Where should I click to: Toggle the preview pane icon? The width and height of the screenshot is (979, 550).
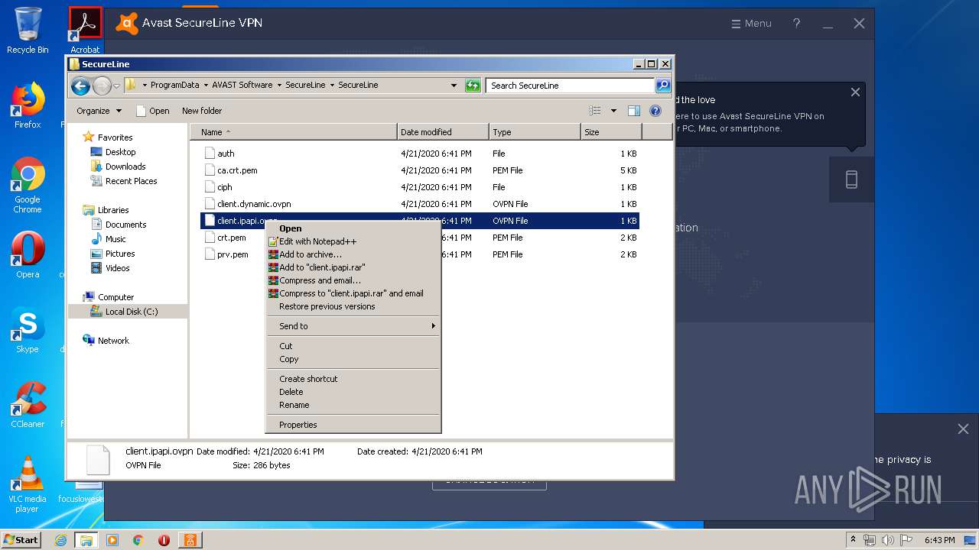pyautogui.click(x=634, y=111)
